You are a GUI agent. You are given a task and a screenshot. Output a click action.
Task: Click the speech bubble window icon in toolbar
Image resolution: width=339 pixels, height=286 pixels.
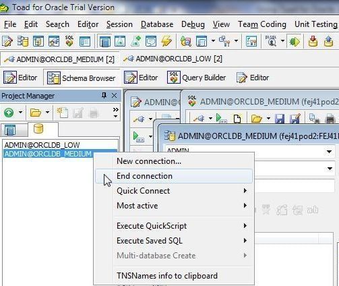(151, 41)
